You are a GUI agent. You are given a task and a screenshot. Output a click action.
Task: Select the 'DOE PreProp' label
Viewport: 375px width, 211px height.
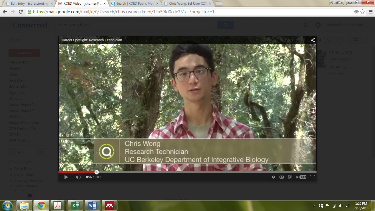(19, 141)
